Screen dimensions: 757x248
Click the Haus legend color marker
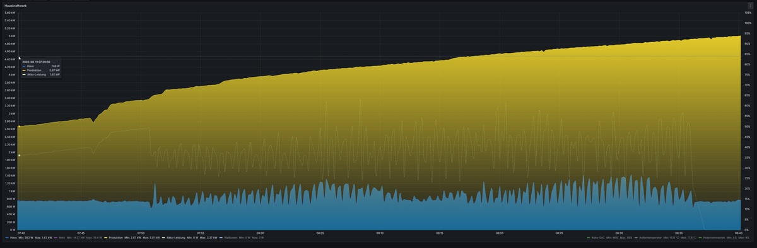[x=7, y=237]
